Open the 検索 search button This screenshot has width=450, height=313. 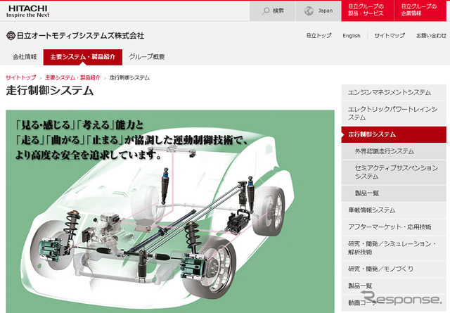272,11
